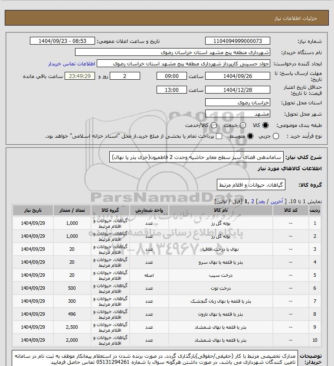Select item name in row 2 بوته گل رز

click(221, 236)
